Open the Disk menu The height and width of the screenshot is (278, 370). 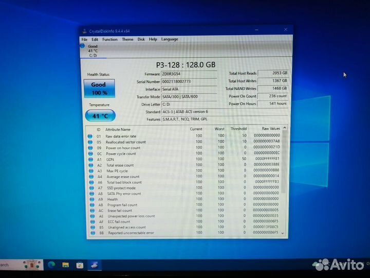pyautogui.click(x=141, y=39)
